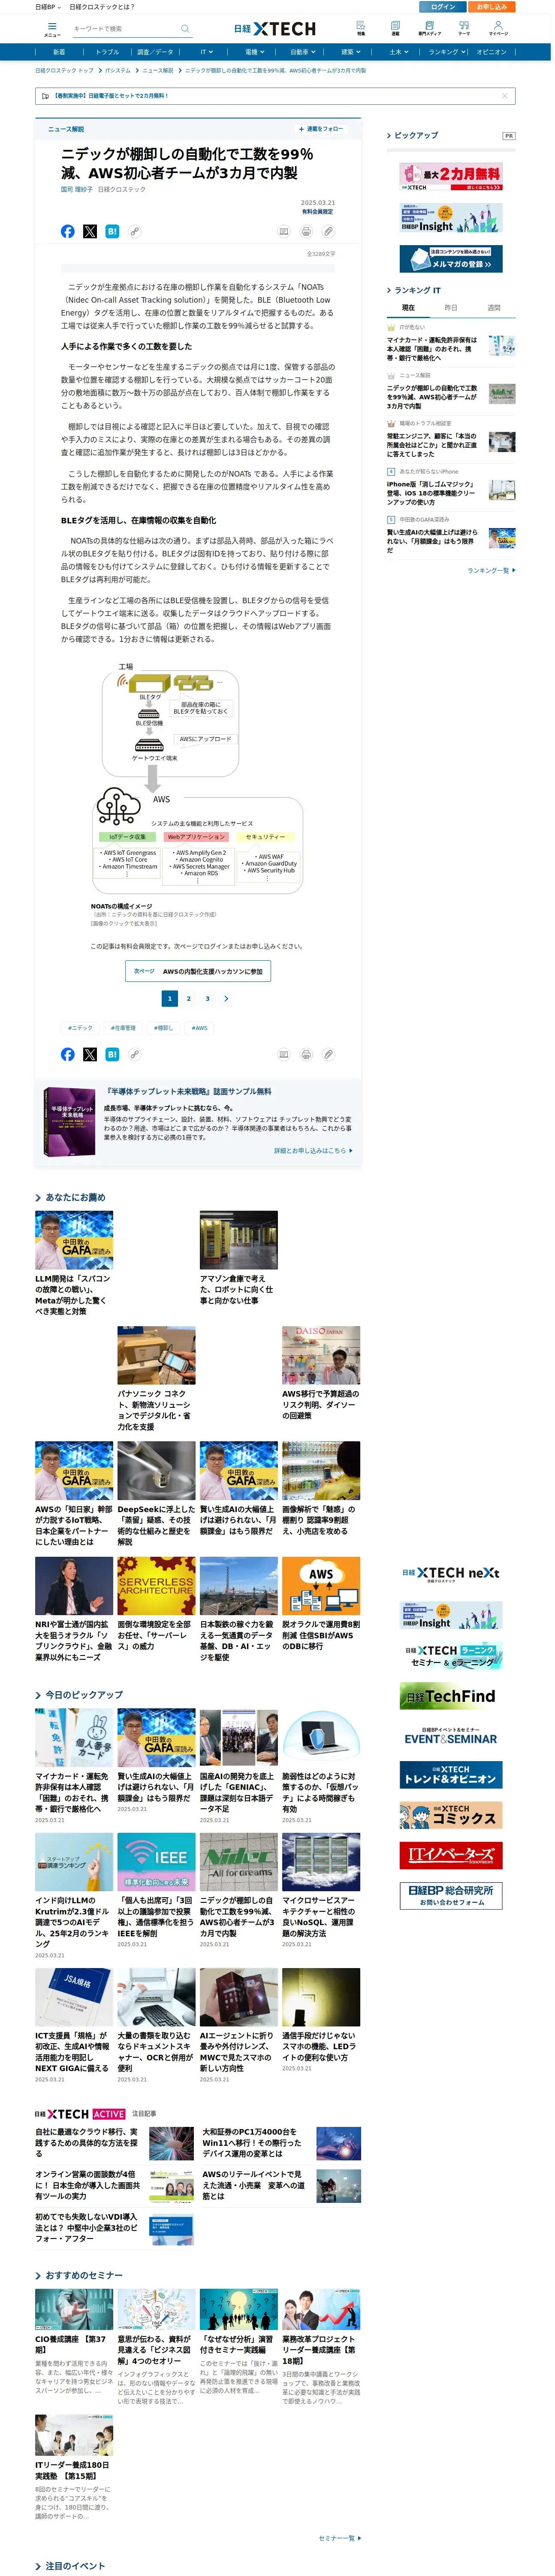Share article on Facebook, top icon
The image size is (555, 2576).
pos(68,231)
